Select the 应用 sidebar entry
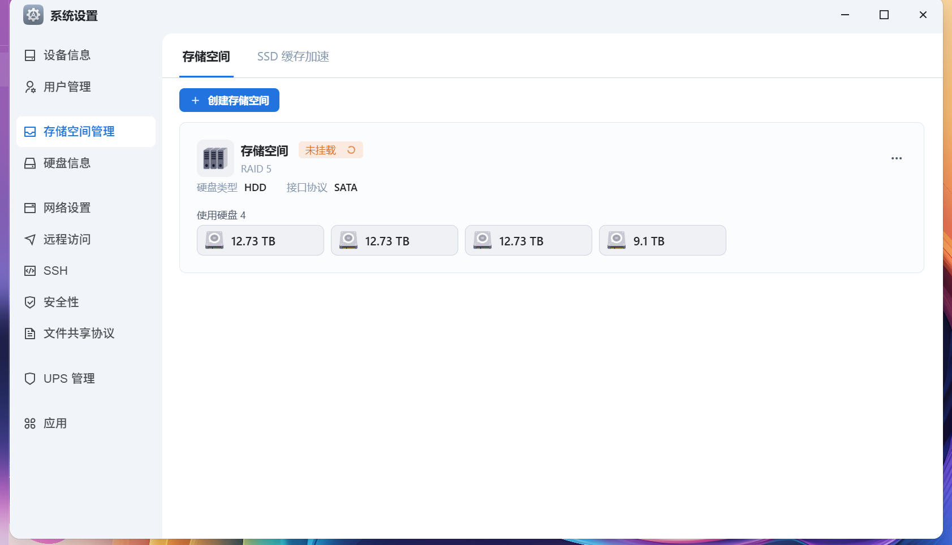This screenshot has height=545, width=952. tap(54, 423)
